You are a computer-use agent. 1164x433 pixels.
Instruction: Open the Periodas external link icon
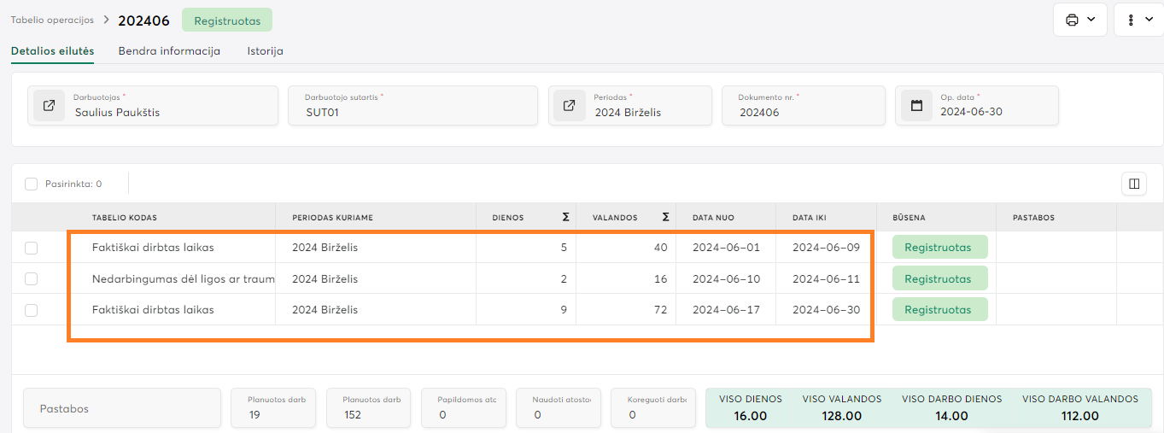[x=570, y=106]
